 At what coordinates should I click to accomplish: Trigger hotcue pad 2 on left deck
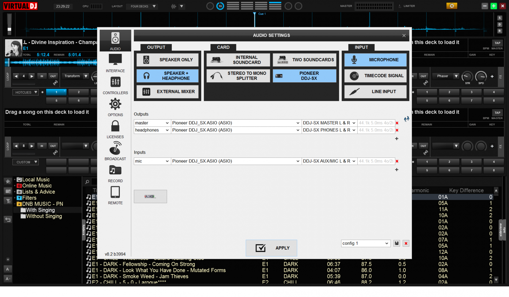(79, 92)
